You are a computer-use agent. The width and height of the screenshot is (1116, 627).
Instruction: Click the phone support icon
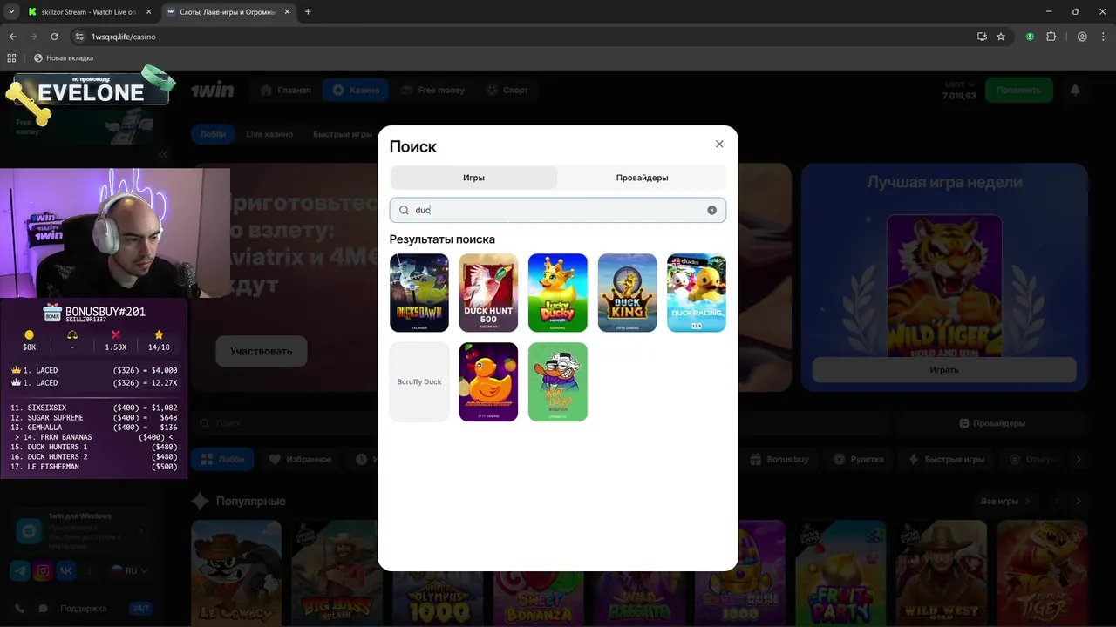tap(18, 609)
